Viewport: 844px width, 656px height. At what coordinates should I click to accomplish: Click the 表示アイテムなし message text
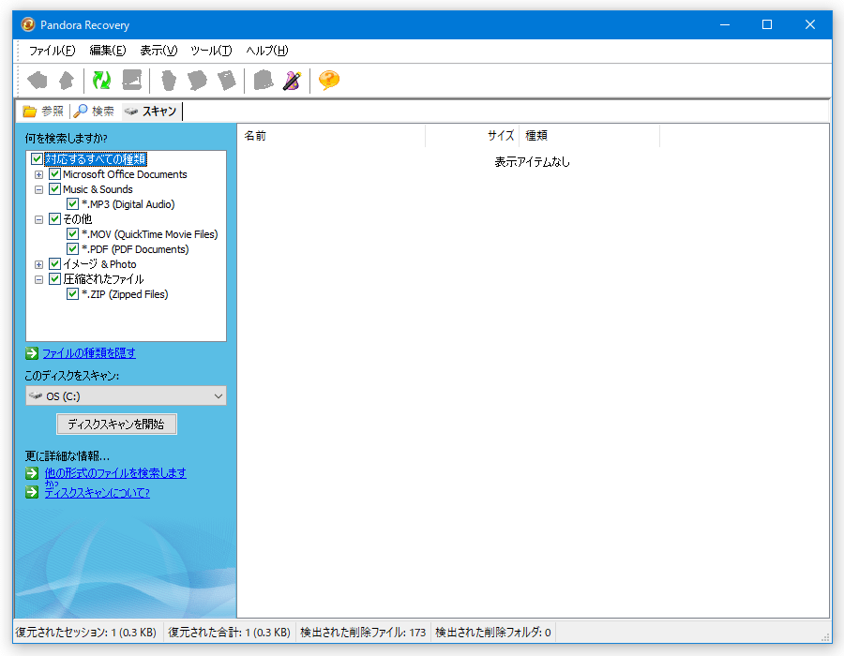point(533,162)
